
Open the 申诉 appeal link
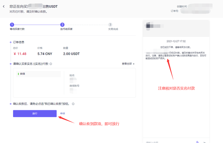(x=62, y=113)
